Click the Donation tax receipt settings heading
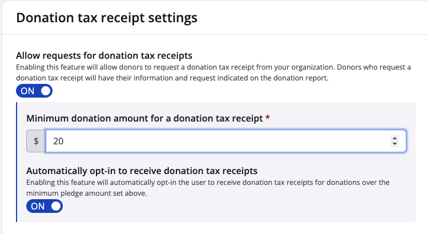427x234 pixels. pos(107,18)
